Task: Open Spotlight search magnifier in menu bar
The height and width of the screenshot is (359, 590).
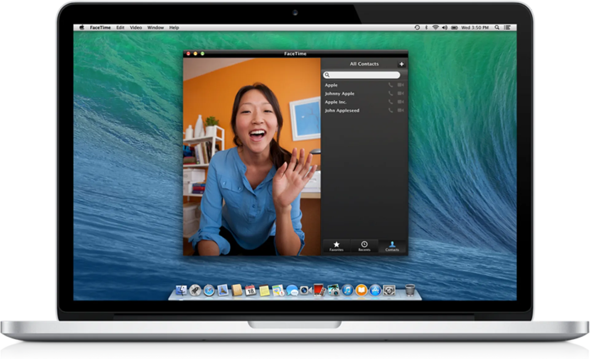Action: 497,28
